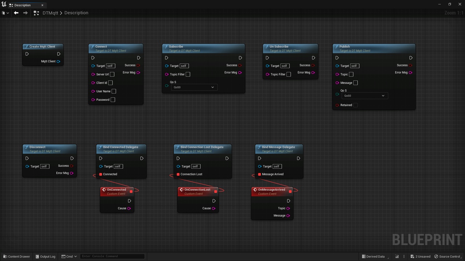
Task: Open the Content Drawer
Action: click(x=17, y=256)
